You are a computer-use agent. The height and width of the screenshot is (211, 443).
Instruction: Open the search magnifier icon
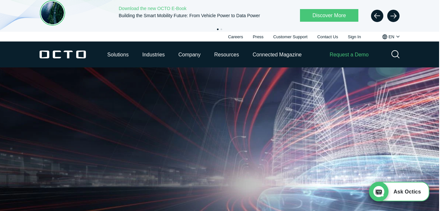tap(395, 54)
